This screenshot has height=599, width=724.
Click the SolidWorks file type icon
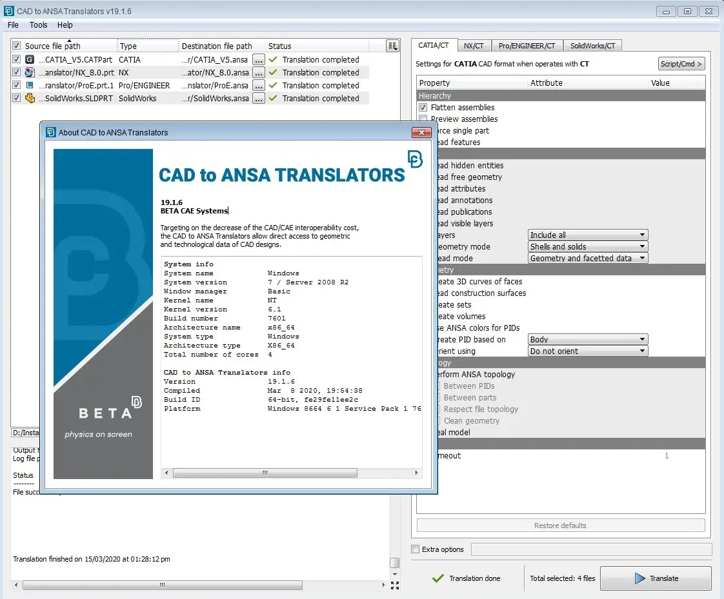[x=30, y=98]
